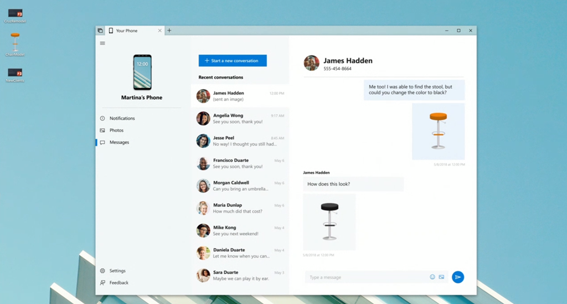The width and height of the screenshot is (567, 304).
Task: Open Settings in sidebar
Action: click(x=117, y=271)
